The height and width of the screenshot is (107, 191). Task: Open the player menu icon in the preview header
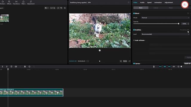[x=129, y=2]
